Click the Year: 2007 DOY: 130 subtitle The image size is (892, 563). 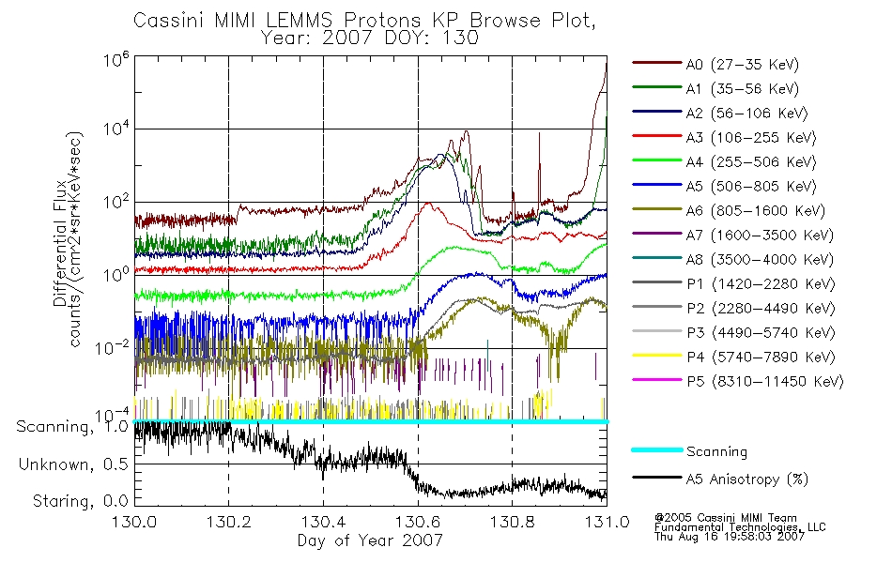[x=370, y=38]
